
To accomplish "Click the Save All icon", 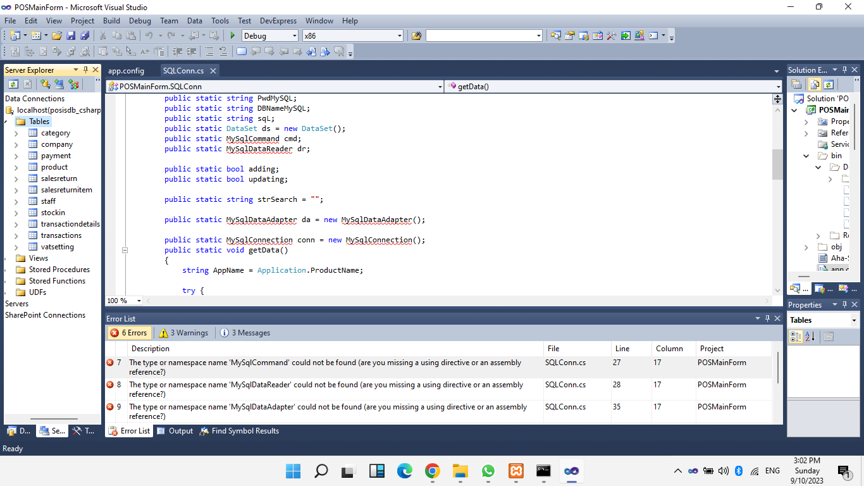I will [84, 35].
